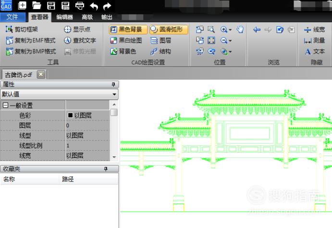
Task: Click 复制为EMF格式
Action: (31, 40)
